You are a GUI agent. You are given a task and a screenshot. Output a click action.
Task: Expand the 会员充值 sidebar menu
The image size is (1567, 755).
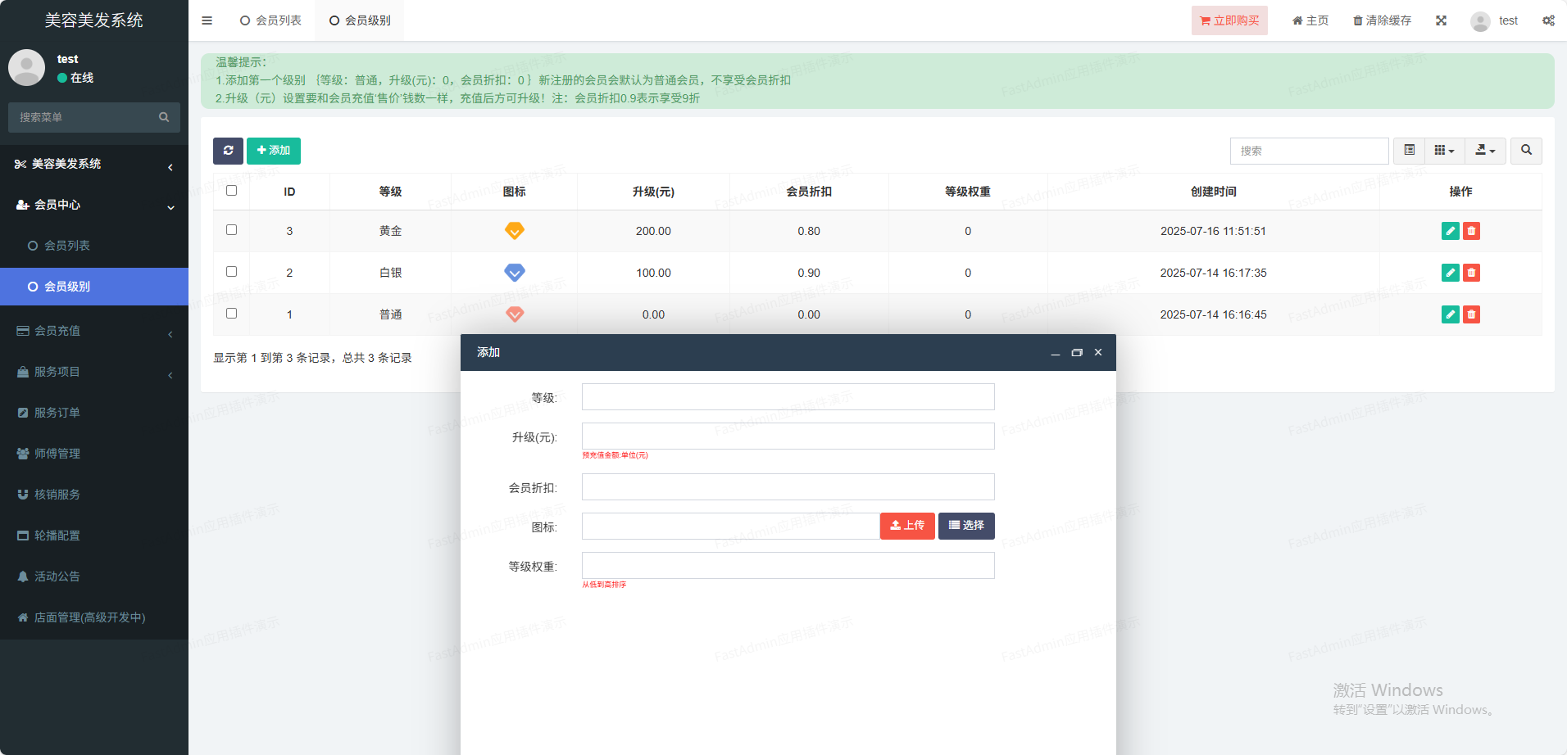tap(94, 331)
